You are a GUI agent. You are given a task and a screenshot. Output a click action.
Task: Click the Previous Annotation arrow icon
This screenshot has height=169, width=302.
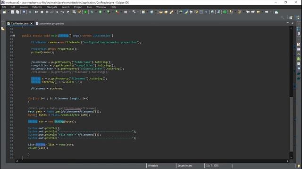239,12
